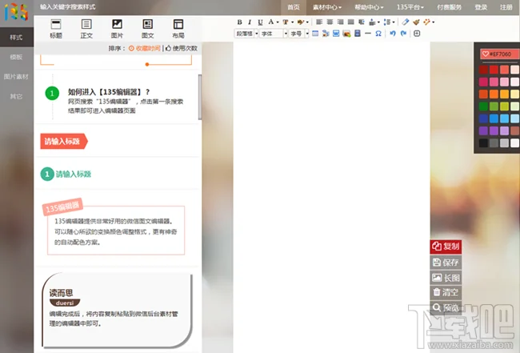Click the style list vertical scrollbar
The width and height of the screenshot is (520, 353).
click(x=200, y=97)
